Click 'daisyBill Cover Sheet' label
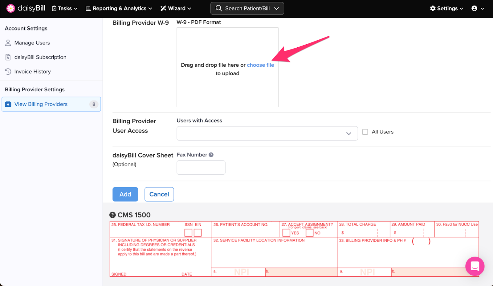The height and width of the screenshot is (286, 493). pyautogui.click(x=143, y=155)
